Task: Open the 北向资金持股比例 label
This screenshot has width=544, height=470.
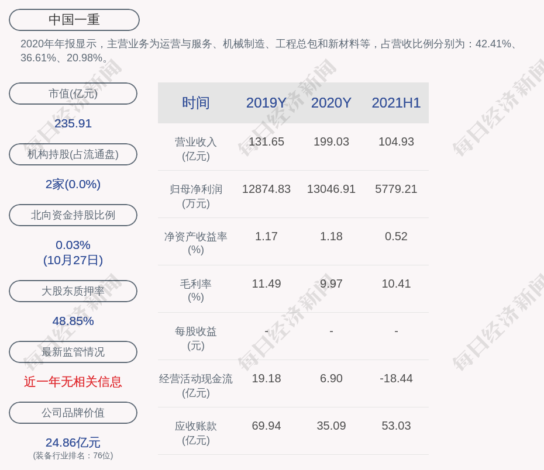Action: (73, 215)
